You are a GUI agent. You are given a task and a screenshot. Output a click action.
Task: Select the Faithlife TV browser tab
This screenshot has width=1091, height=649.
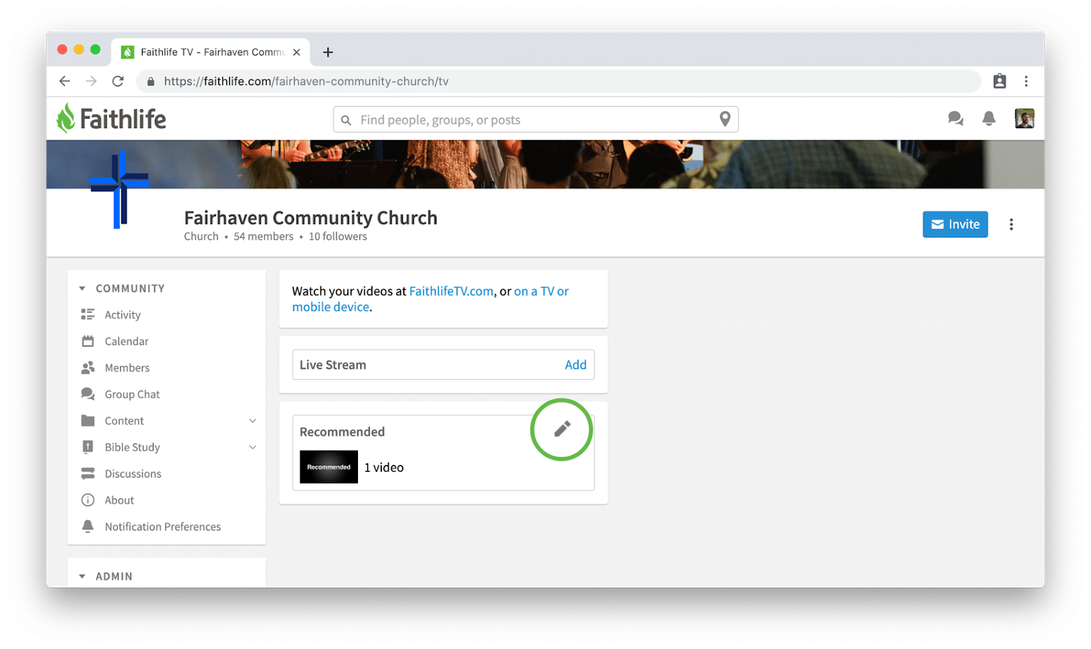[211, 52]
